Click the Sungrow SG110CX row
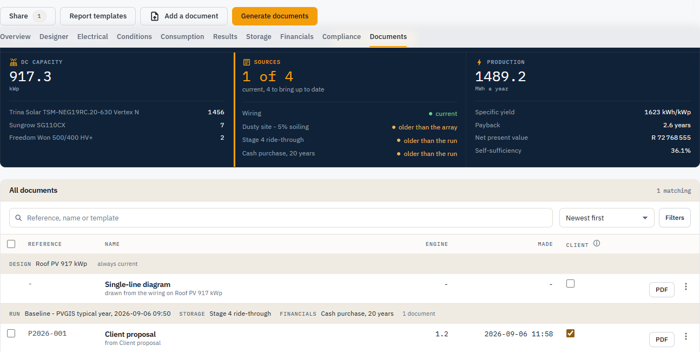This screenshot has height=352, width=700. pyautogui.click(x=117, y=125)
